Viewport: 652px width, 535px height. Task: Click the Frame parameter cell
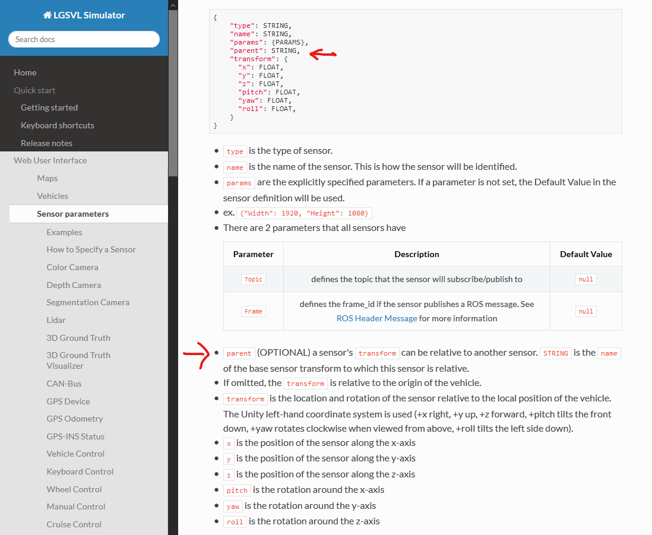pos(253,311)
